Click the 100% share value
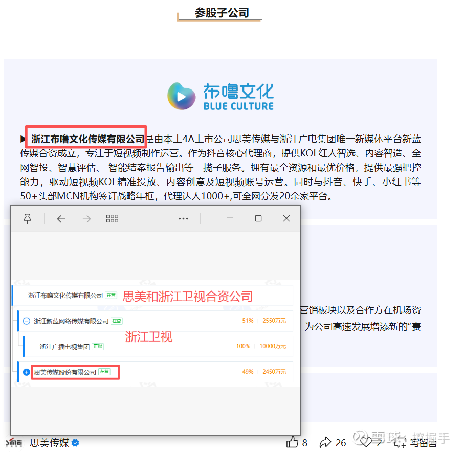This screenshot has height=452, width=463. pyautogui.click(x=243, y=346)
